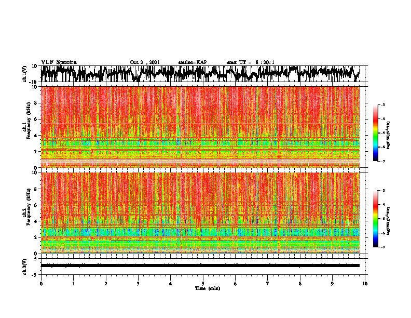The width and height of the screenshot is (411, 318).
Task: Click the ch.1 color scale log(PSD) unit label
Action: coord(389,136)
